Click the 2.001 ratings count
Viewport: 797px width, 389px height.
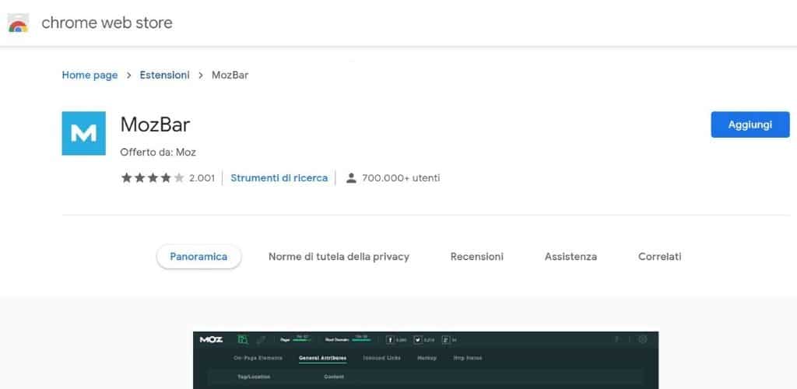tap(202, 178)
